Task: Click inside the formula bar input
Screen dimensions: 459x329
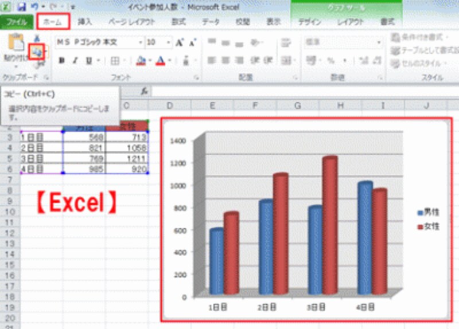Action: 305,92
